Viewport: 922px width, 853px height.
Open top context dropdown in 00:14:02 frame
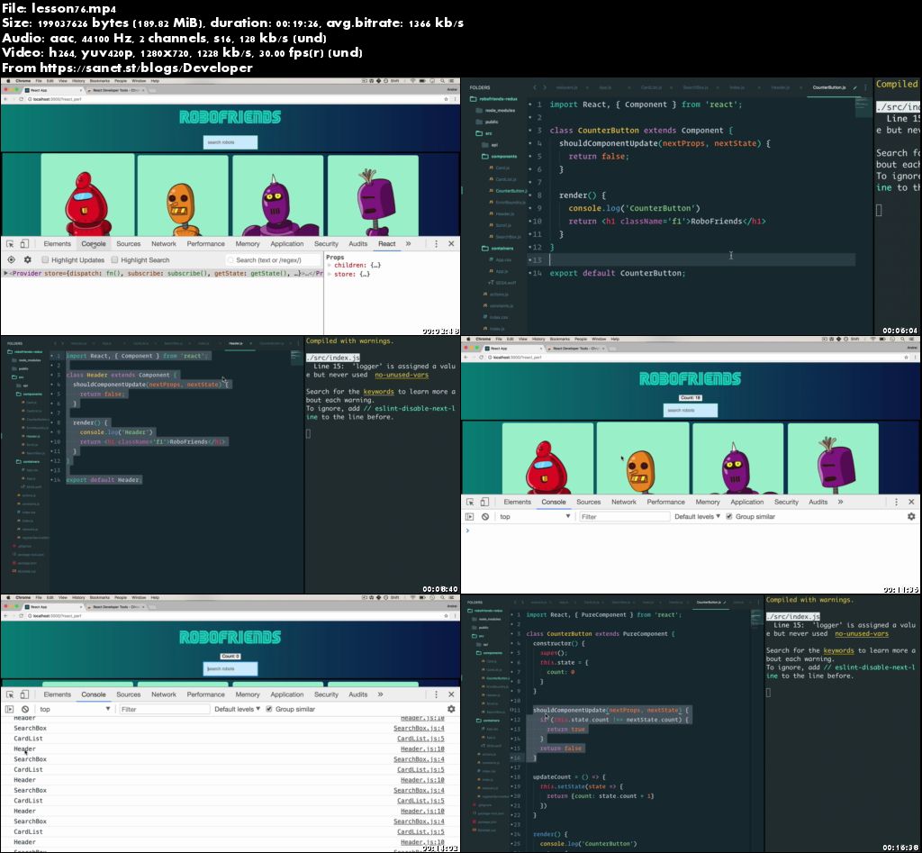pyautogui.click(x=74, y=709)
